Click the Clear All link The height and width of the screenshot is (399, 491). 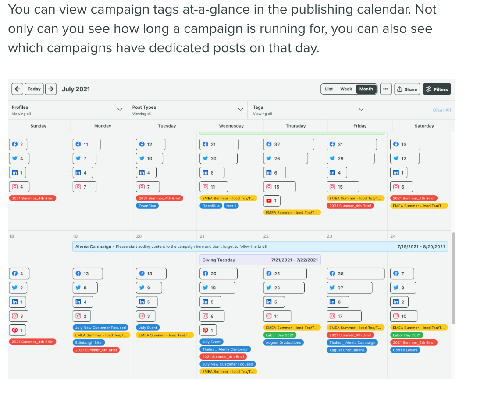(x=441, y=110)
